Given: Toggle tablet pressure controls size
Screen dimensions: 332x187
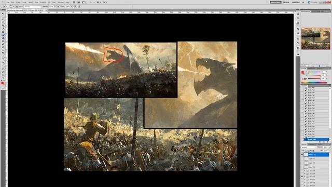Looking at the screenshot, I should pos(79,7).
